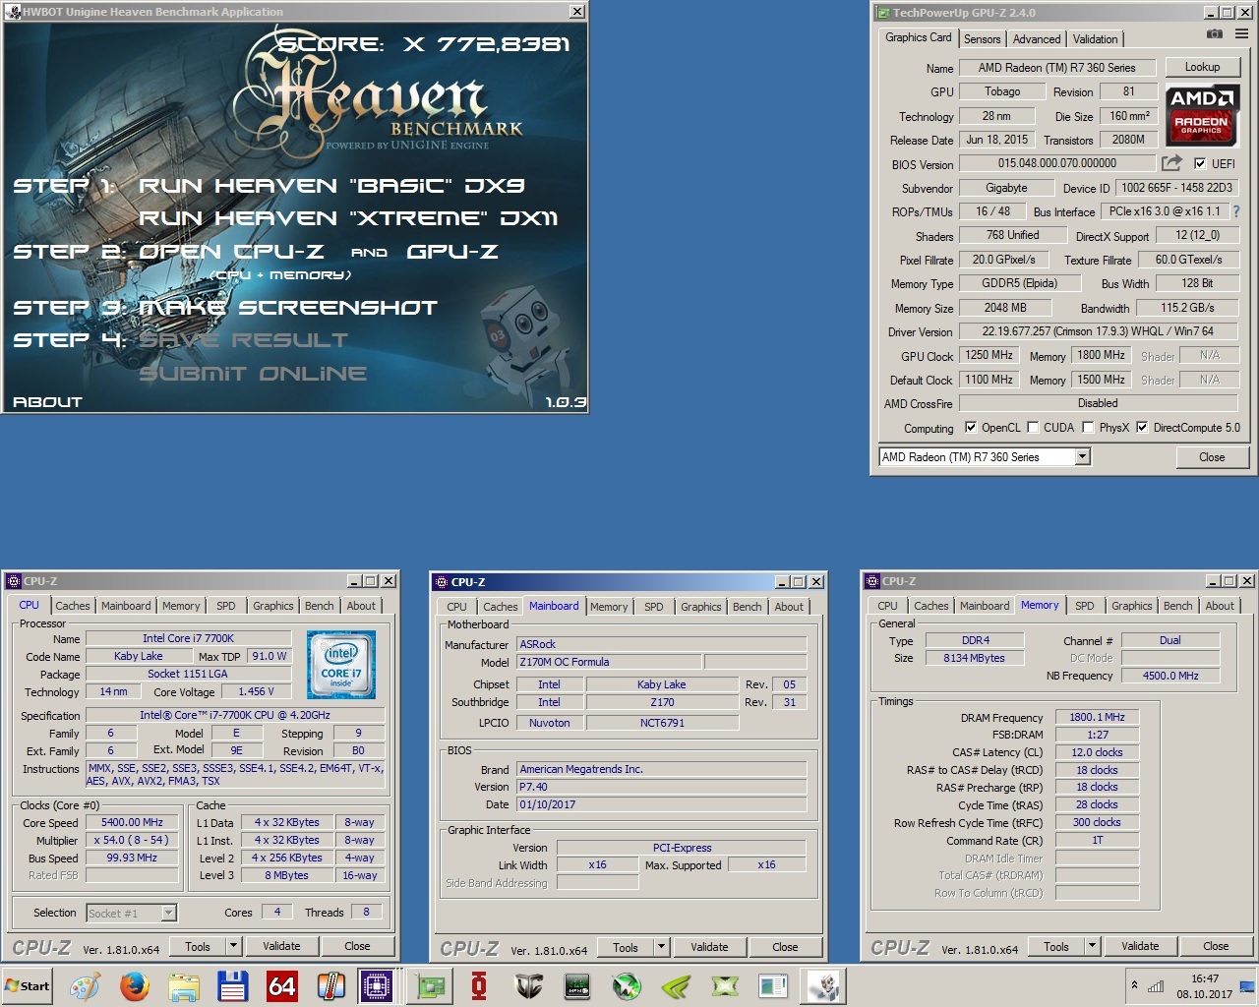Click the Close button in GPU-Z
The image size is (1259, 1007).
click(x=1212, y=457)
